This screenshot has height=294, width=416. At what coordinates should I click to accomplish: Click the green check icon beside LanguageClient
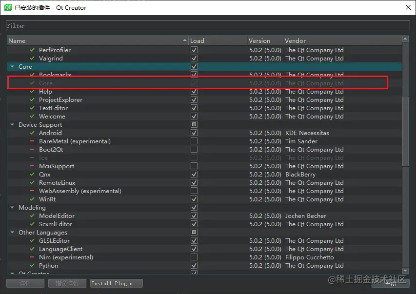pos(32,249)
